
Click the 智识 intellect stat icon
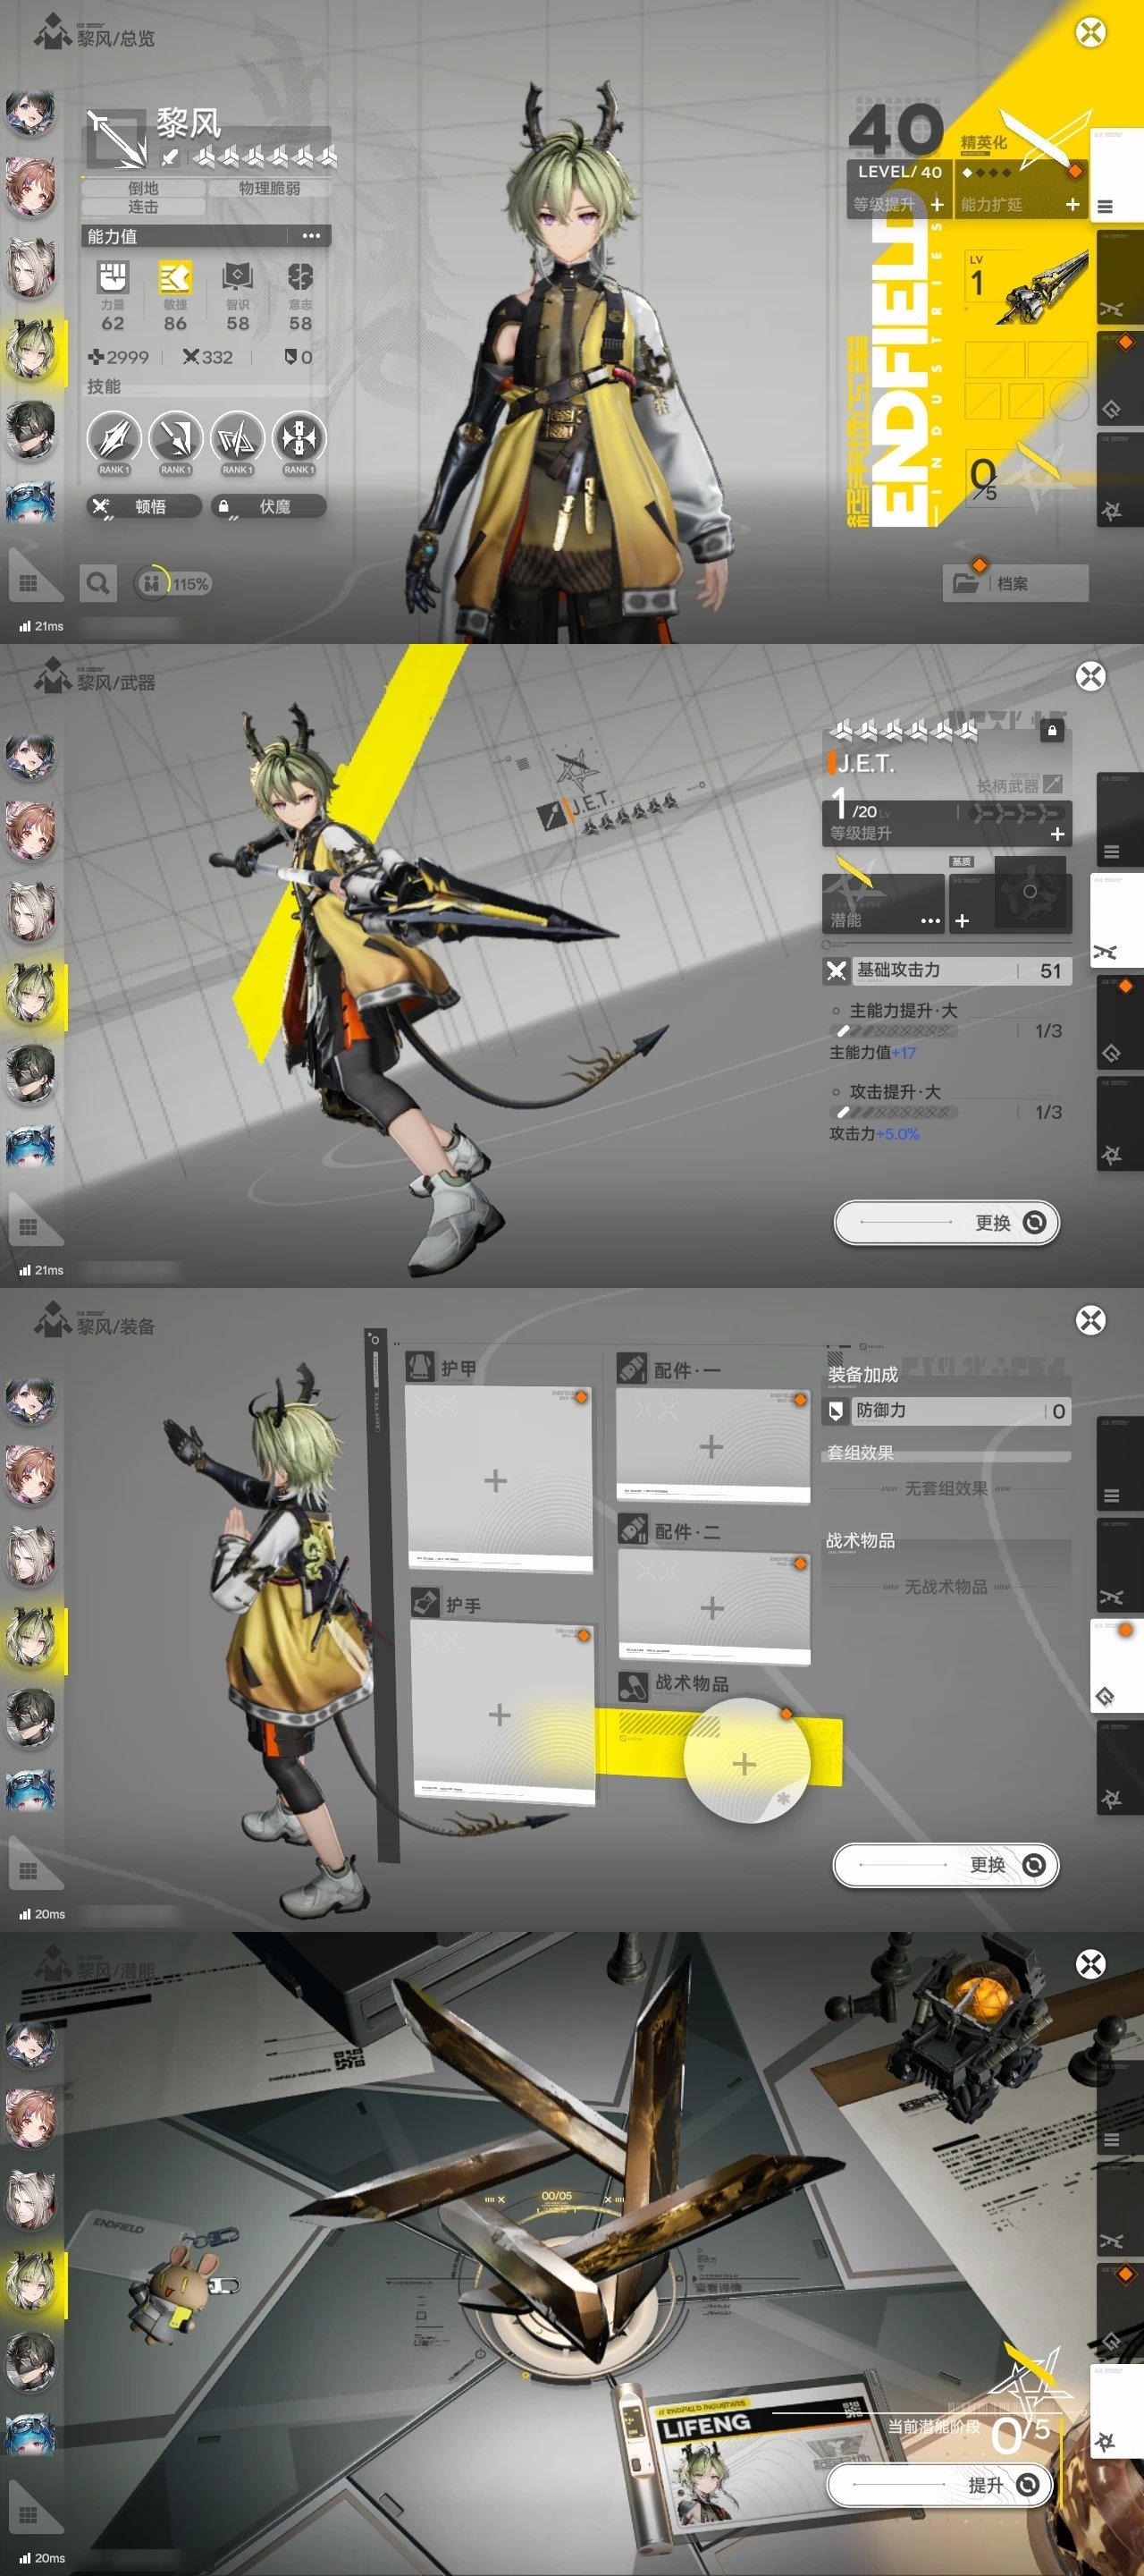(x=238, y=277)
